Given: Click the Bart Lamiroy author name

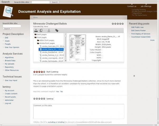Looking at the screenshot, I should pos(52,72).
